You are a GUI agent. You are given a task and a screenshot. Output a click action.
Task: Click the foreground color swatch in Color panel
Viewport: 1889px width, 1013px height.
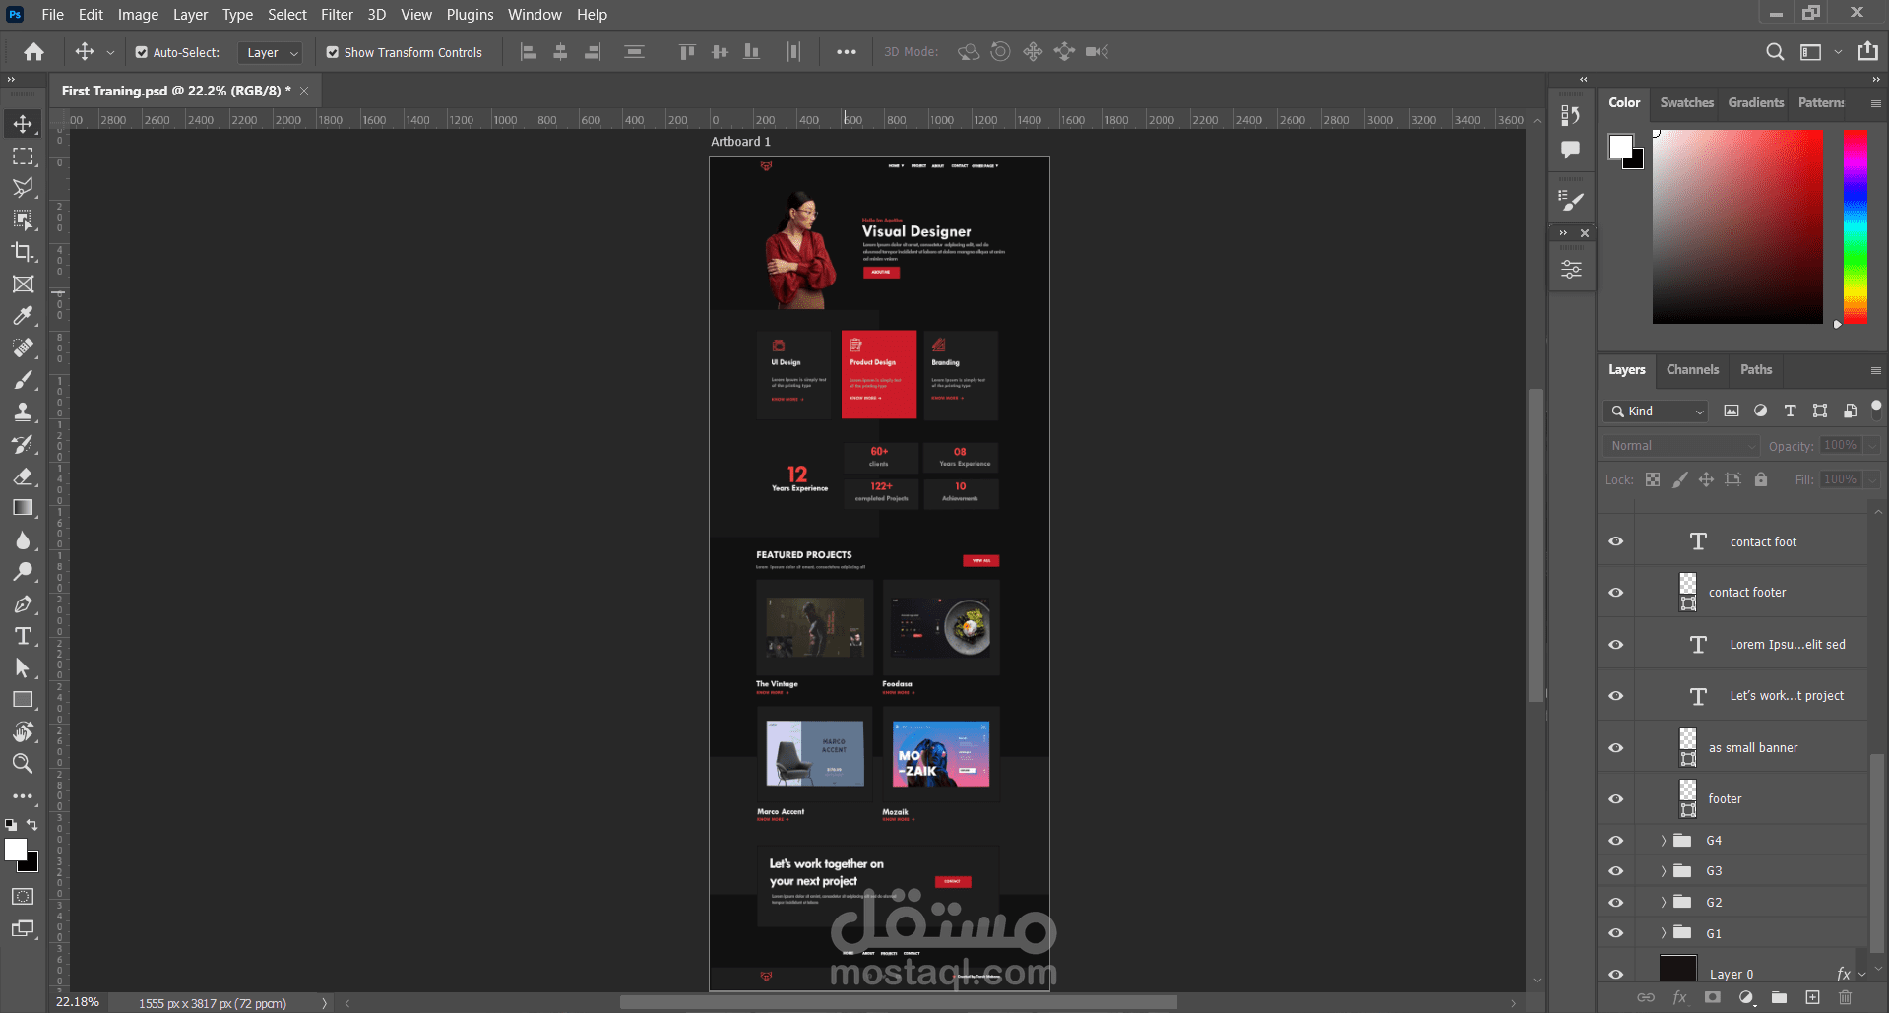coord(1620,147)
